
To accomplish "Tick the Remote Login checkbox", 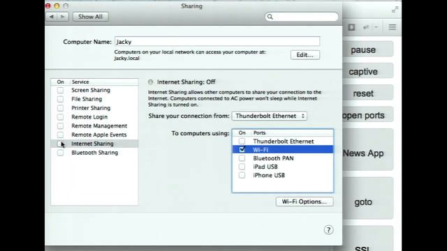I will (x=61, y=117).
